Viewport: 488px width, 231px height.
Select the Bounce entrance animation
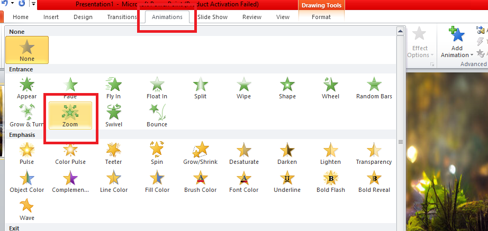tap(157, 115)
